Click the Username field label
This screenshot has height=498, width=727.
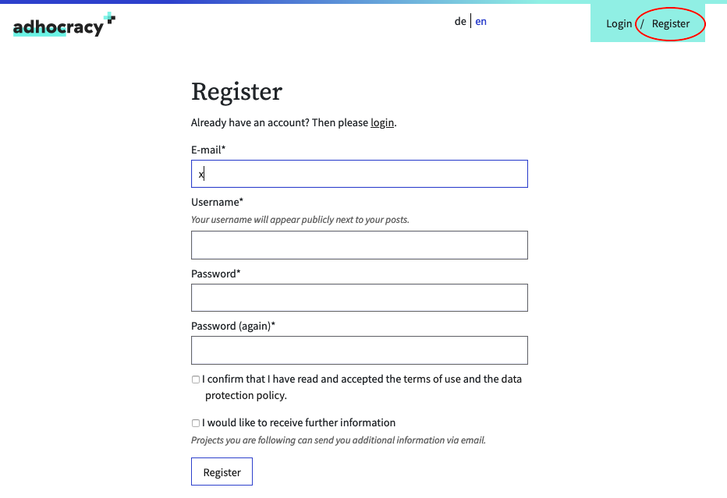pyautogui.click(x=217, y=203)
